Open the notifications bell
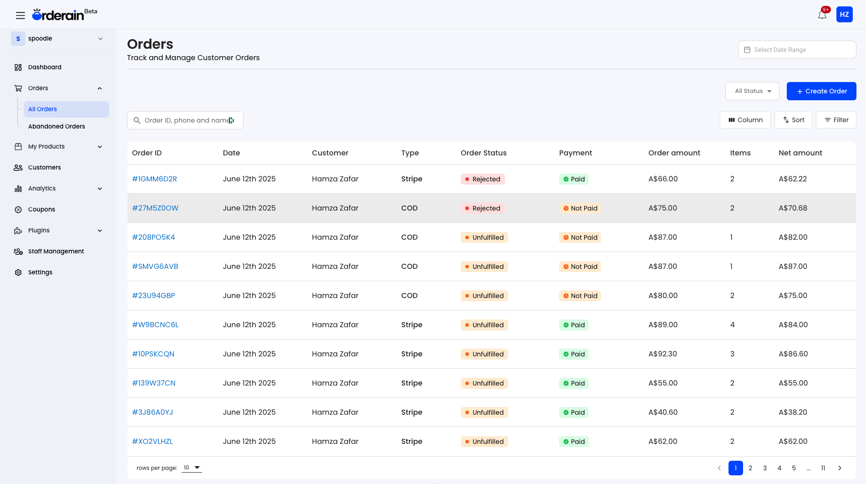This screenshot has width=866, height=484. point(822,14)
